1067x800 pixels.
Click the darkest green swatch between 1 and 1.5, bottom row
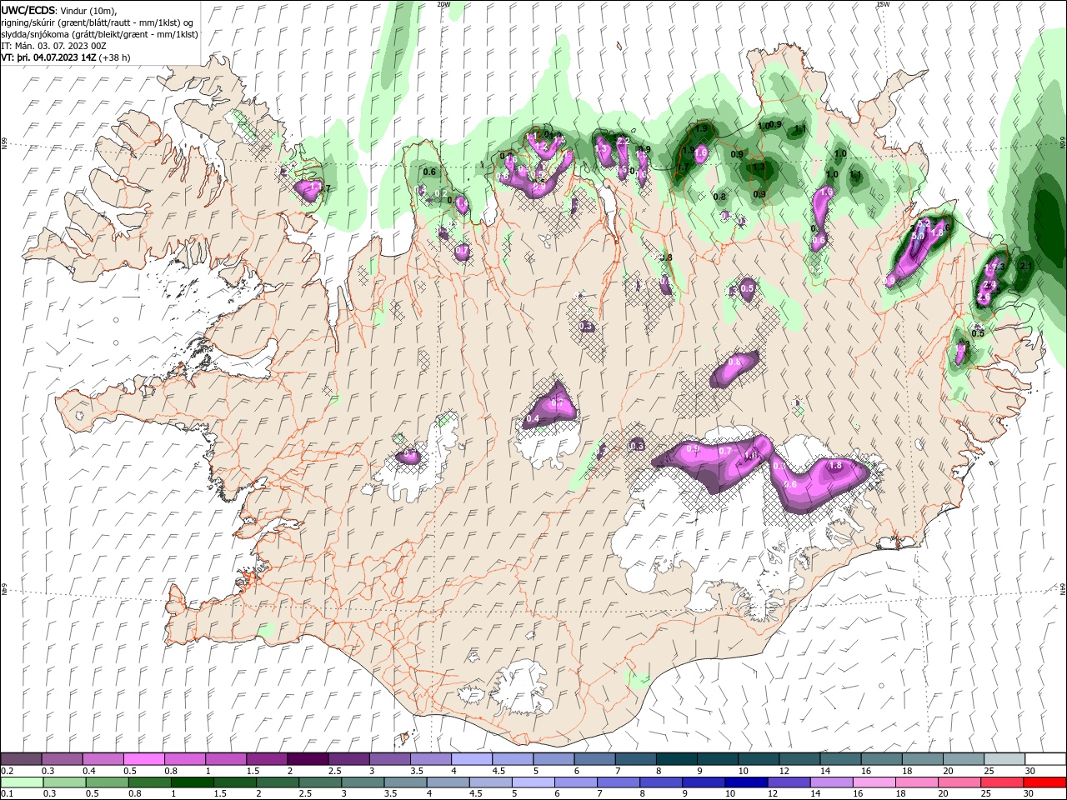click(x=193, y=782)
